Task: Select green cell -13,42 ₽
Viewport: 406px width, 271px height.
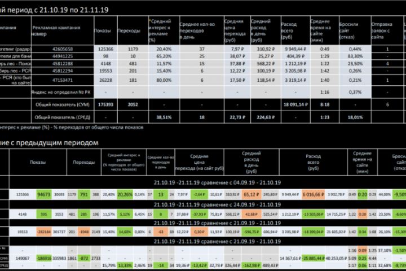Action: click(x=199, y=265)
